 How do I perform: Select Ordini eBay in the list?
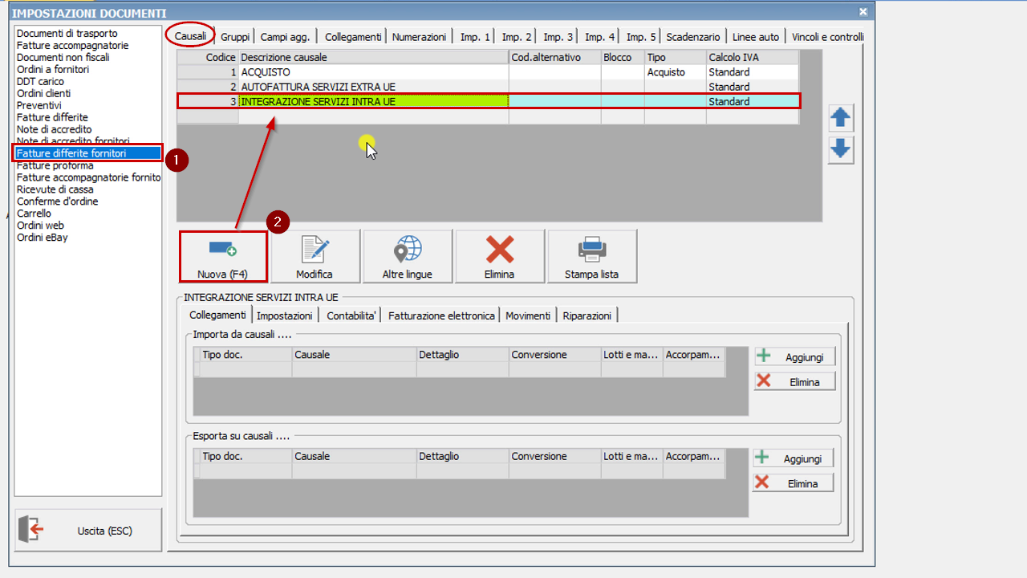(x=42, y=238)
